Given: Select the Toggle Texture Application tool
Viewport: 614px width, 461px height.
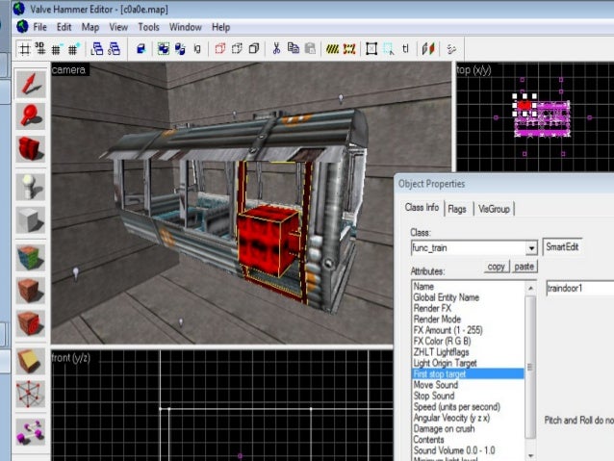Looking at the screenshot, I should (x=30, y=257).
